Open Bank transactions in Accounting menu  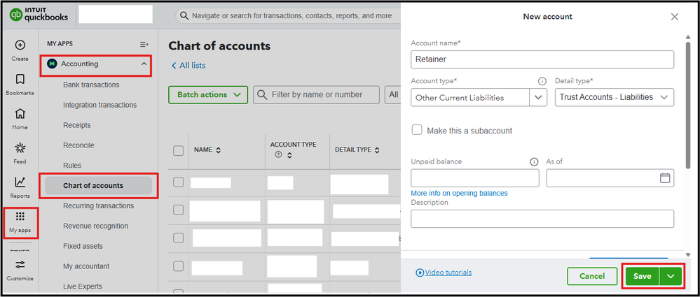click(x=91, y=85)
